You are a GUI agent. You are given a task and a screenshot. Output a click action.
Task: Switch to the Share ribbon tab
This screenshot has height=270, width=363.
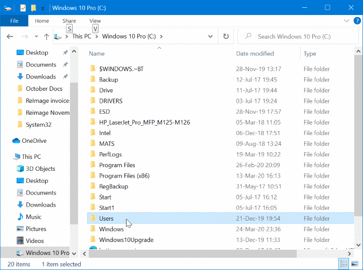(69, 21)
